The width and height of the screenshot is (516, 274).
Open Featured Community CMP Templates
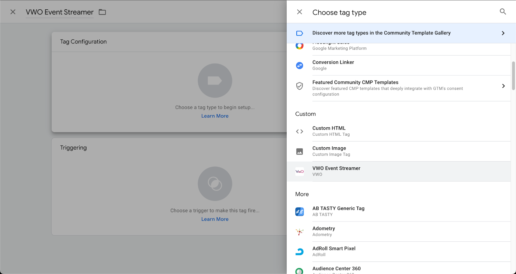tap(399, 88)
